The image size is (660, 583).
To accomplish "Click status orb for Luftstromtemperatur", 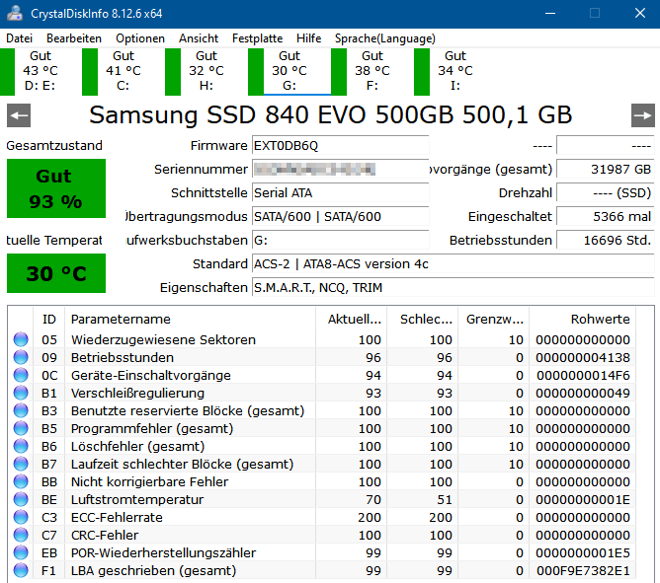I will [21, 499].
